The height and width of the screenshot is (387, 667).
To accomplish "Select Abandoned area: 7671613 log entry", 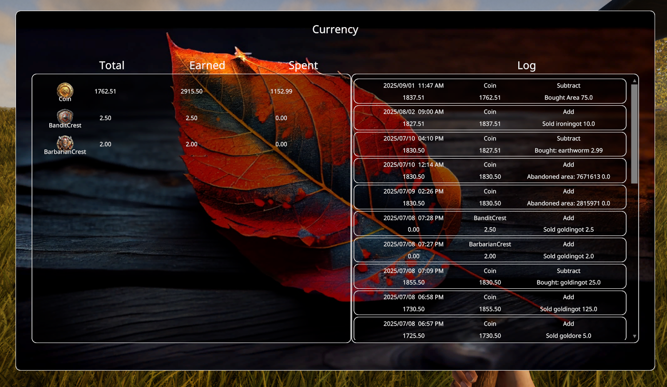I will (490, 171).
